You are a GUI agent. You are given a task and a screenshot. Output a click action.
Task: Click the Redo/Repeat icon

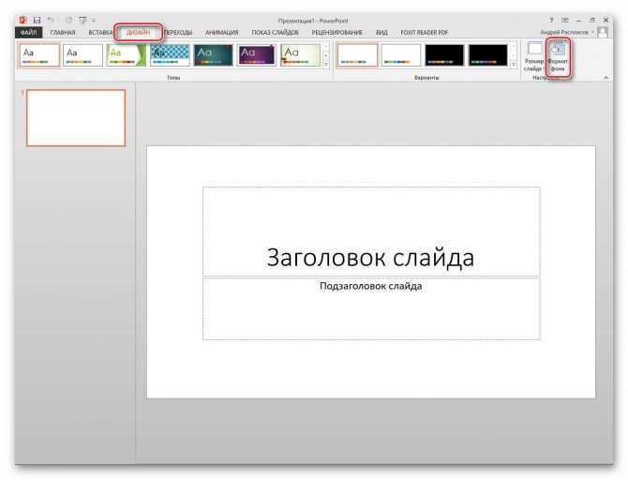[x=68, y=20]
